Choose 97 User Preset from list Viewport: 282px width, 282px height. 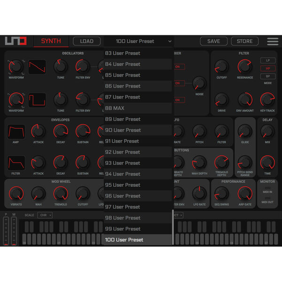tap(138, 207)
